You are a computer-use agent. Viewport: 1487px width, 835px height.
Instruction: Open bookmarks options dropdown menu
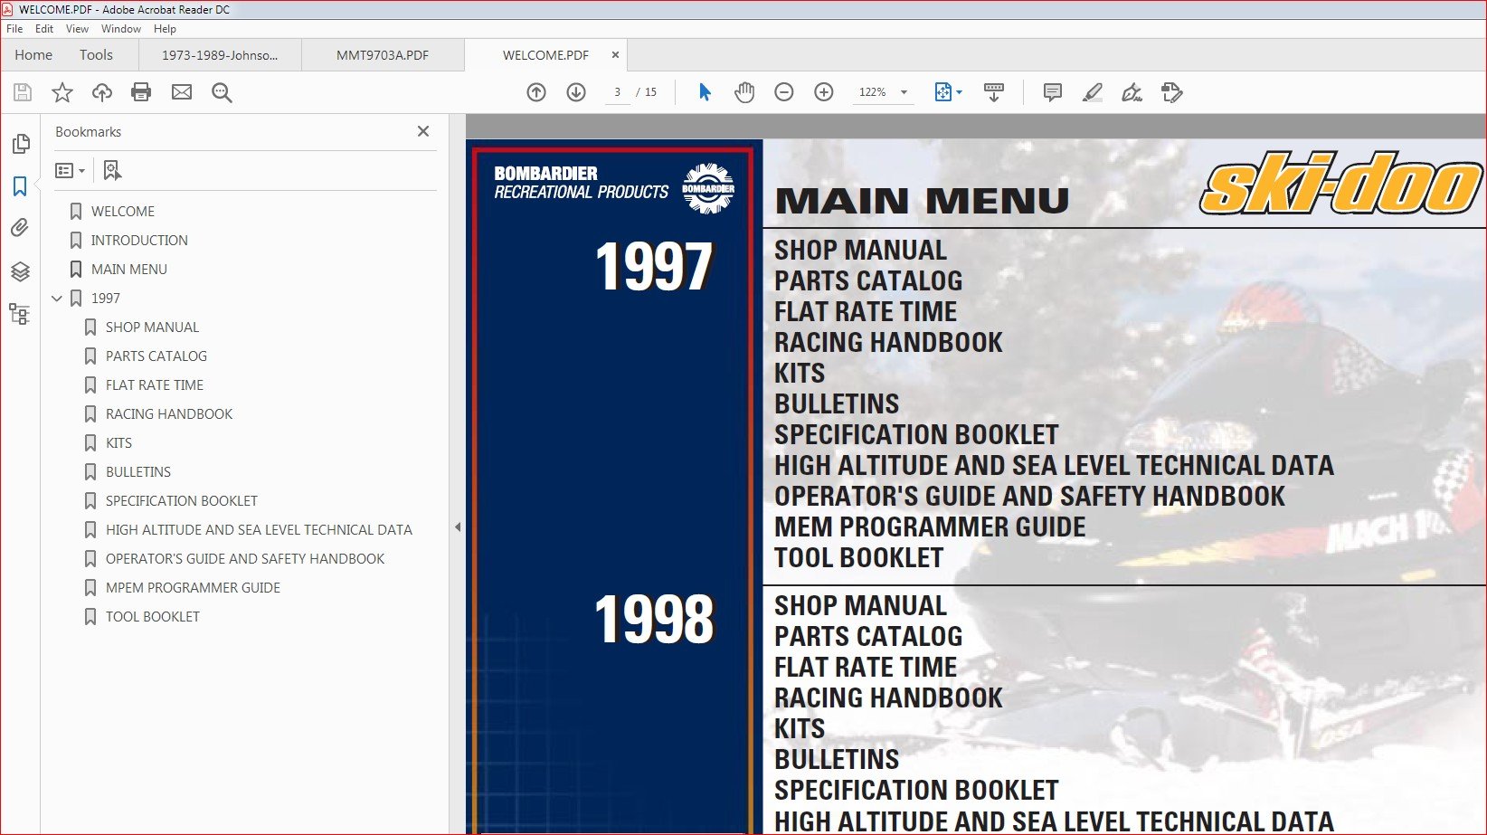click(x=70, y=170)
